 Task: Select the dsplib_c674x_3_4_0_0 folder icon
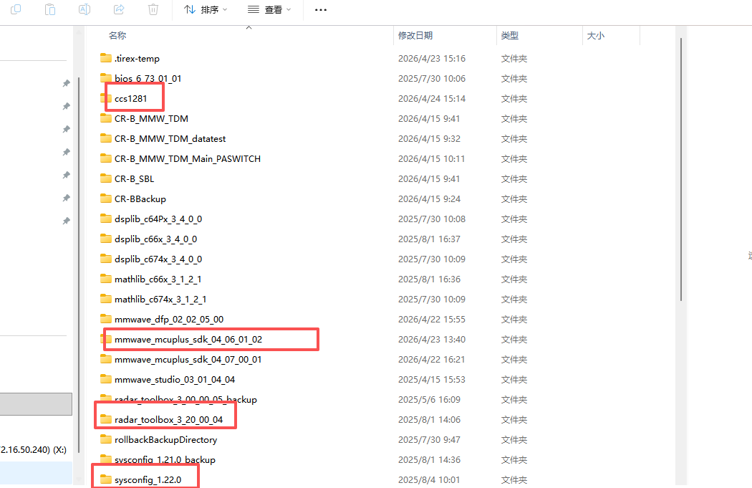tap(106, 259)
